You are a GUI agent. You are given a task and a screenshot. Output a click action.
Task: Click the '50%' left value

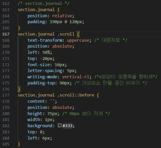click(46, 52)
